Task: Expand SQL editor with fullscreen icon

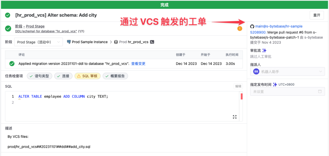Action: pos(235,117)
